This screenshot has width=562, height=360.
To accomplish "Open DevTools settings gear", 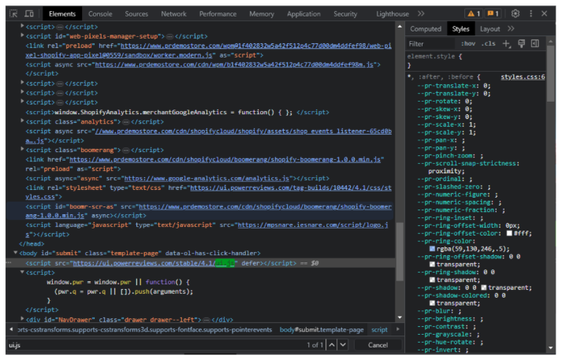I will [515, 13].
